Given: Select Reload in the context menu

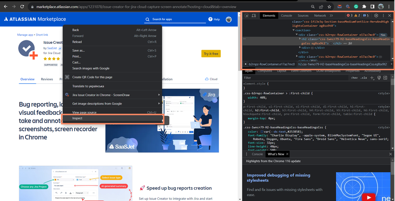Looking at the screenshot, I should click(112, 42).
